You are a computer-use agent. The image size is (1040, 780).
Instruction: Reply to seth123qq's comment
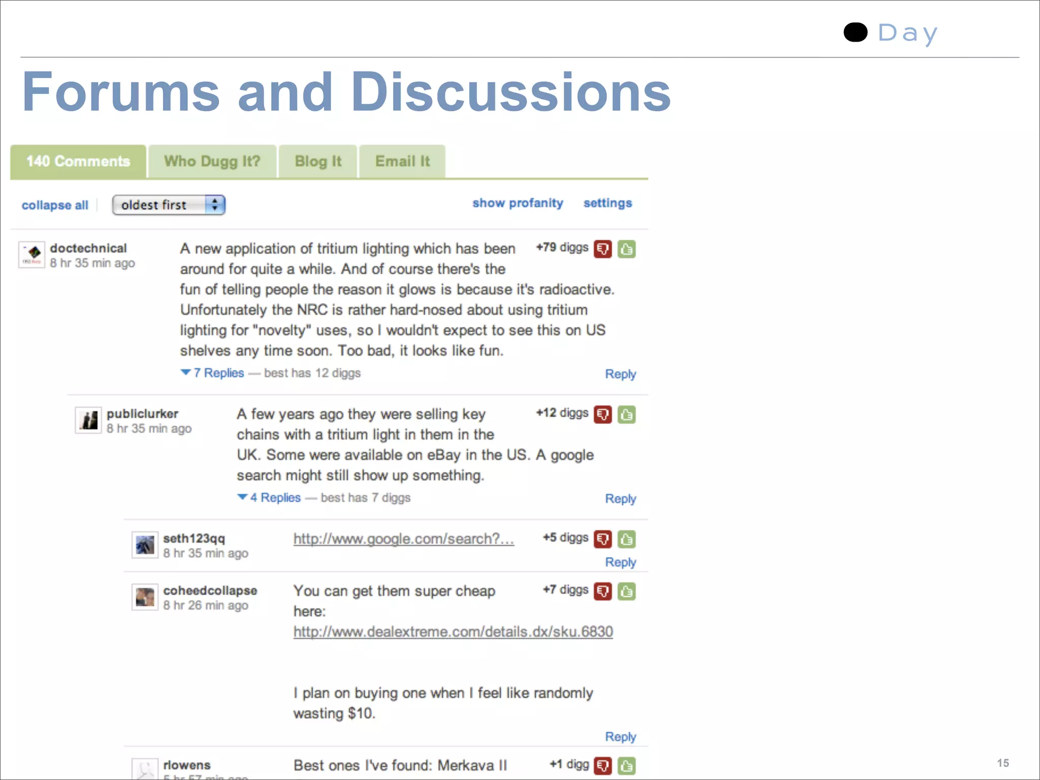621,563
